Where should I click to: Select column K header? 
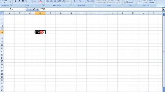click(112, 13)
